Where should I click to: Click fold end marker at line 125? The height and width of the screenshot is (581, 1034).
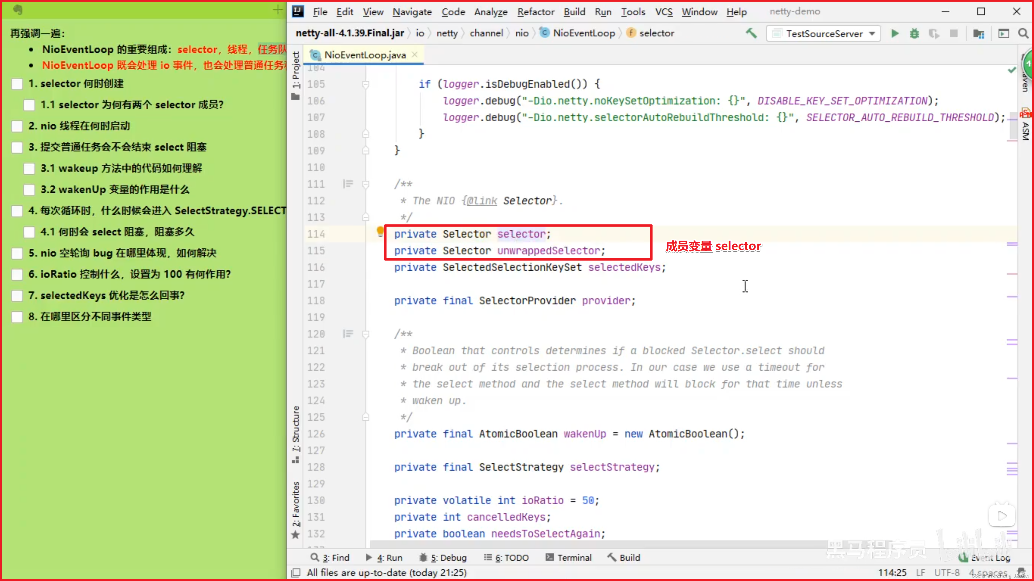(366, 417)
